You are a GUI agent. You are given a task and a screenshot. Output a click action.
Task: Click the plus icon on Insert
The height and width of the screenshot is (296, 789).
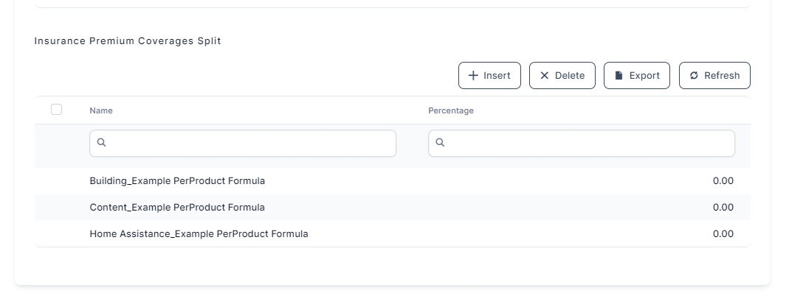pos(474,76)
